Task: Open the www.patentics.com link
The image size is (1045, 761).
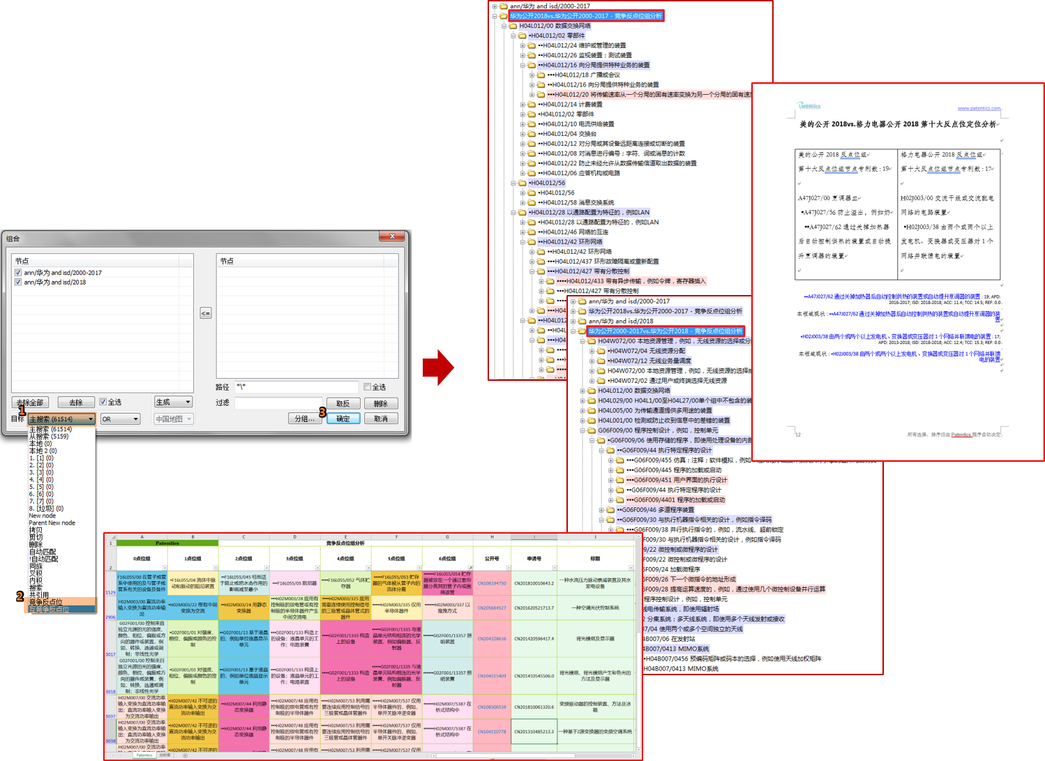Action: coord(979,108)
